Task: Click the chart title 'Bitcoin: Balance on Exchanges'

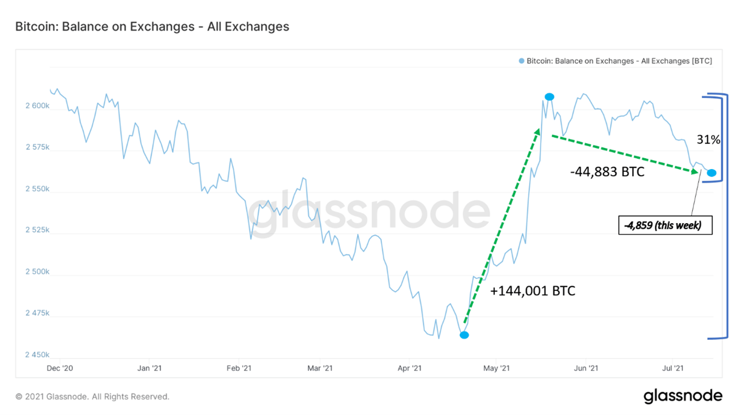Action: (152, 26)
